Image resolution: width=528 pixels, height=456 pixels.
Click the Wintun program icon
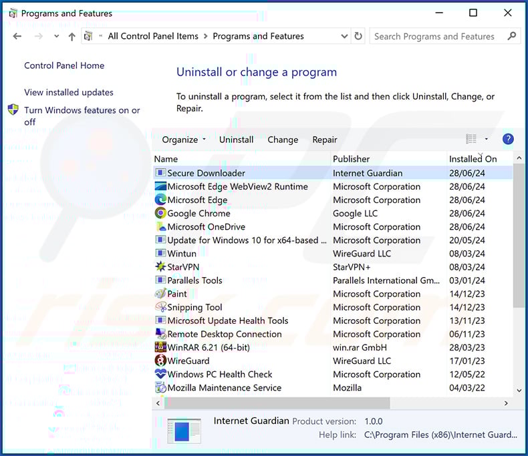(160, 253)
